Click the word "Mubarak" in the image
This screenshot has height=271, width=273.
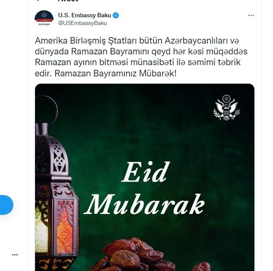click(145, 205)
